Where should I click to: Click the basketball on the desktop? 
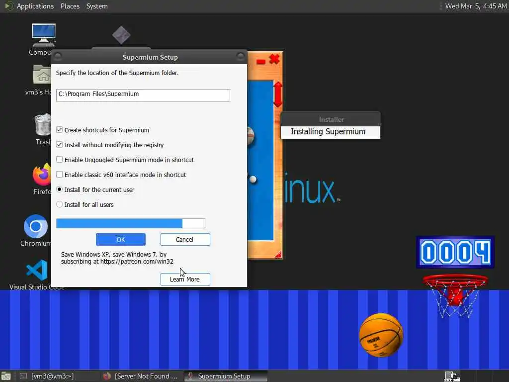click(x=381, y=335)
